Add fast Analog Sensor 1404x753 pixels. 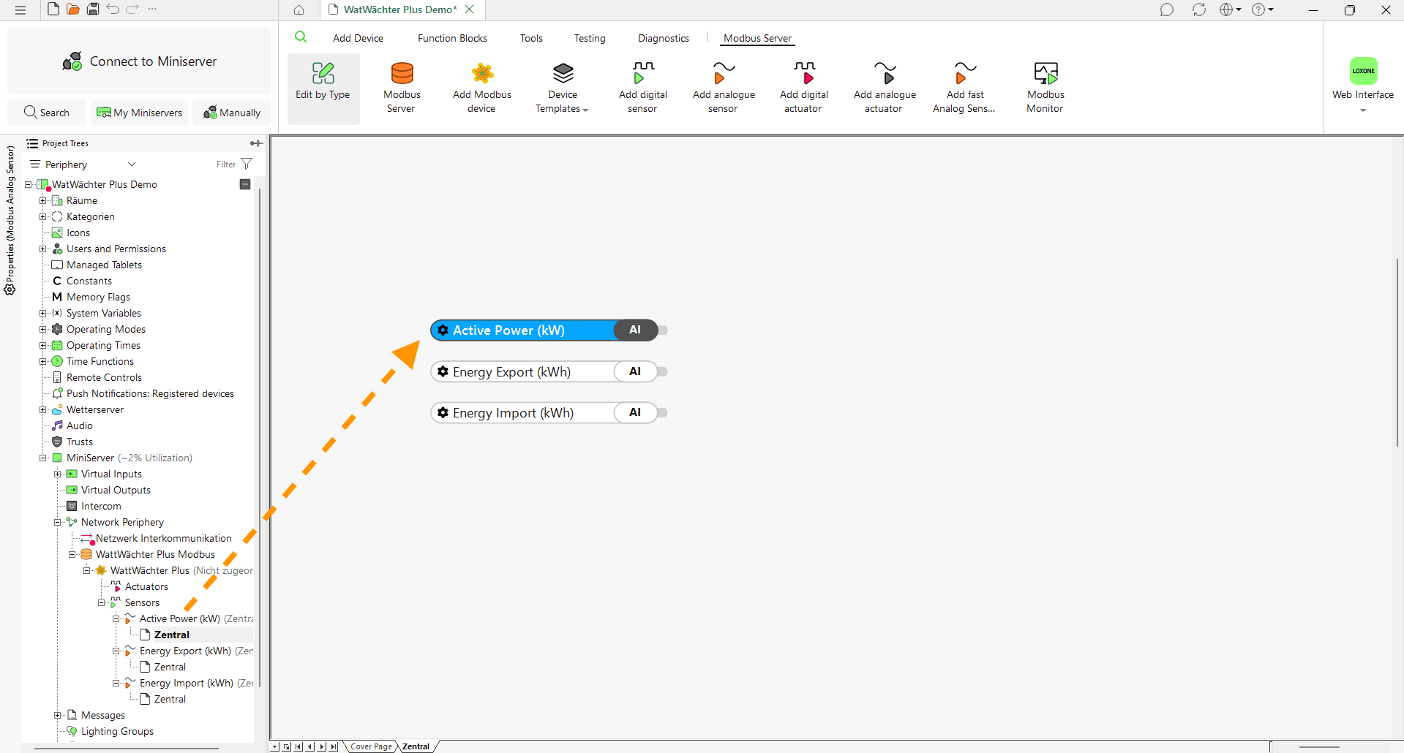pyautogui.click(x=964, y=88)
